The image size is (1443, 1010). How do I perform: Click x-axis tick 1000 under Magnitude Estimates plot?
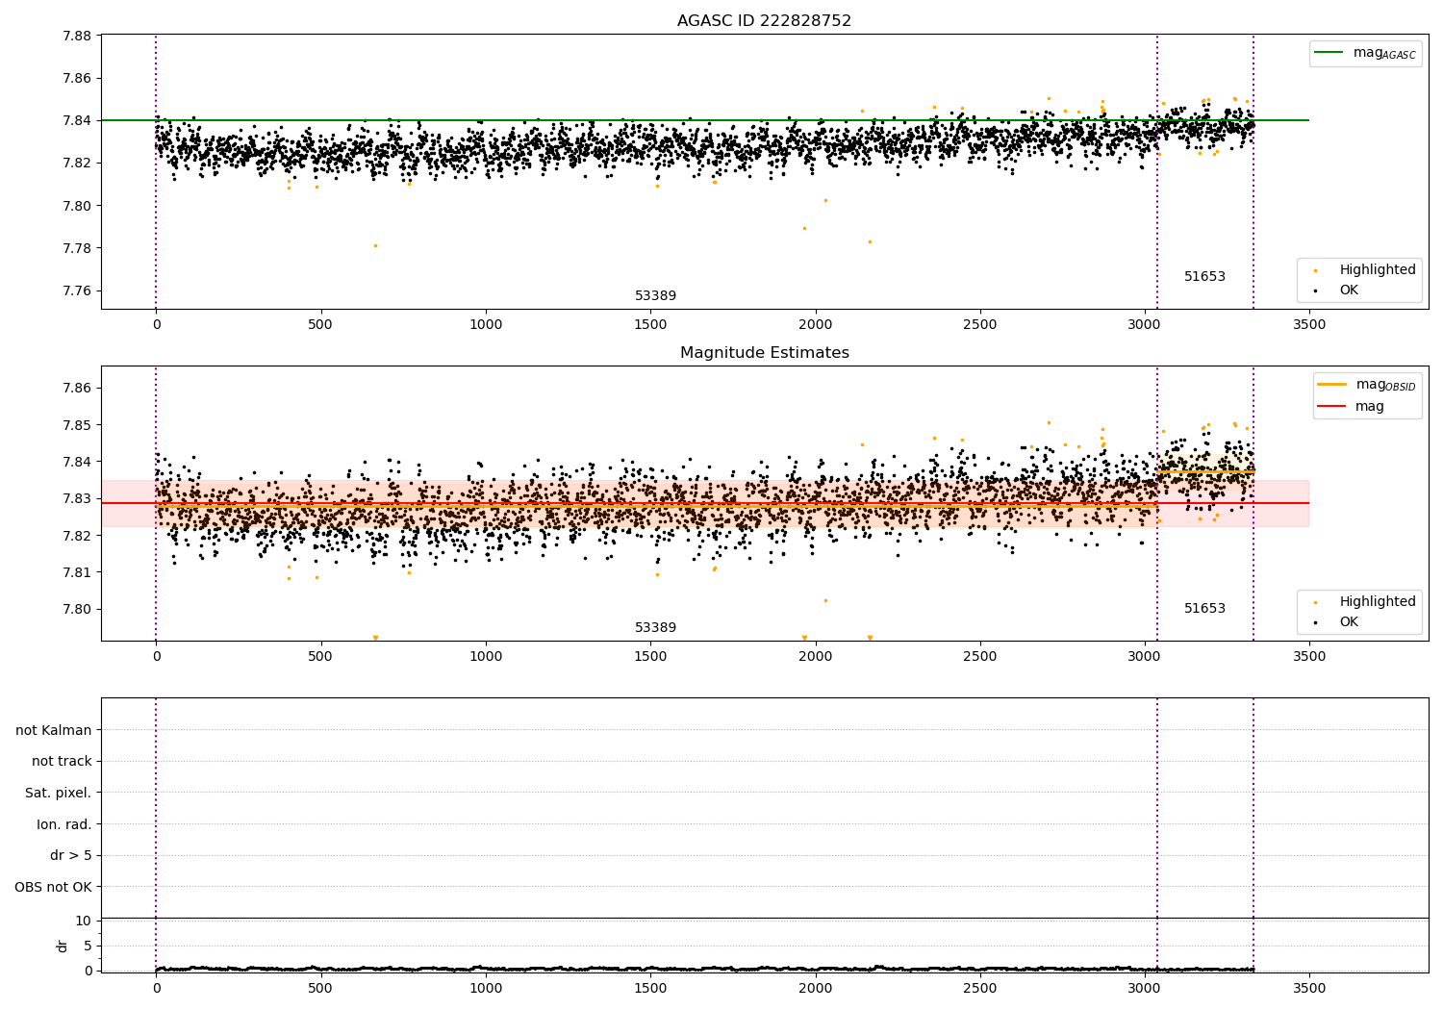(486, 657)
